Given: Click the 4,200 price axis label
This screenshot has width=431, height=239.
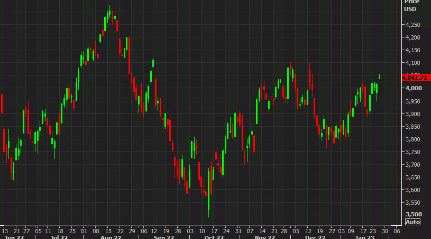Looking at the screenshot, I should 413,37.
